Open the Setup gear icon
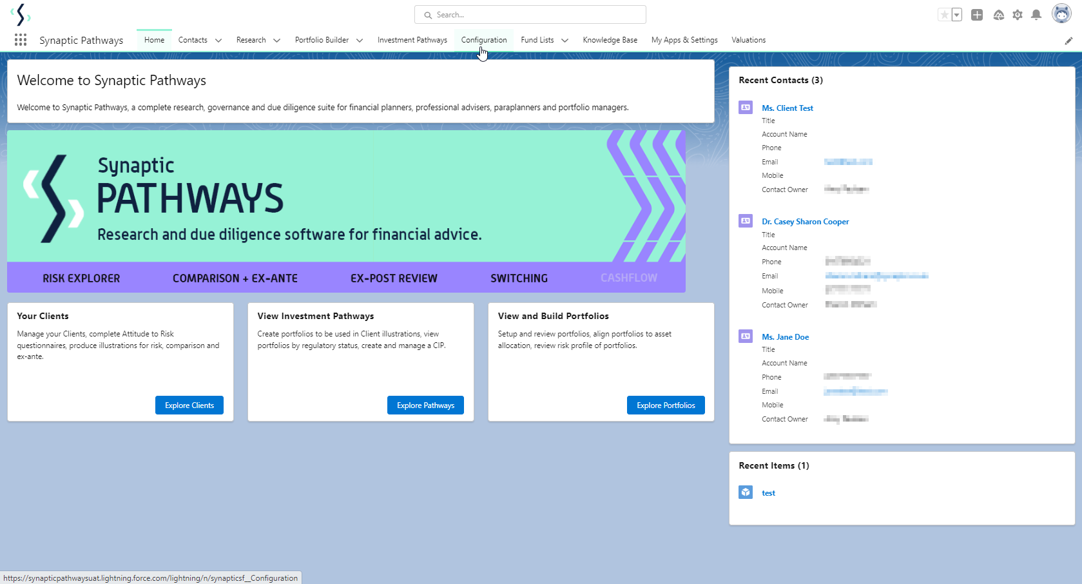Viewport: 1082px width, 584px height. tap(1018, 15)
